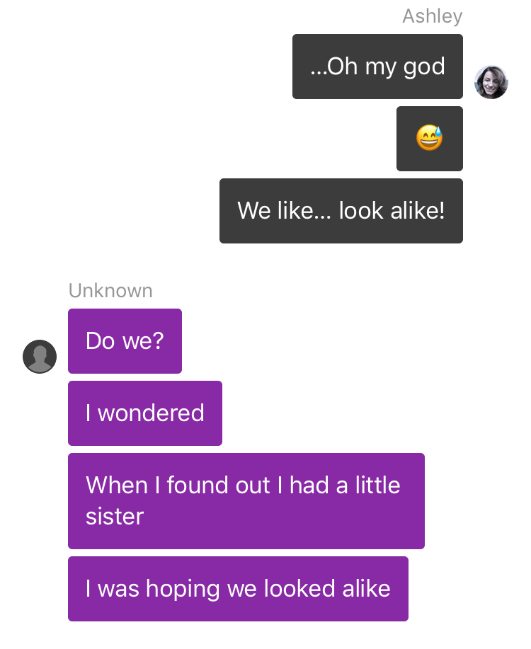Click the Ashley sender name label
Image resolution: width=531 pixels, height=649 pixels.
coord(433,16)
